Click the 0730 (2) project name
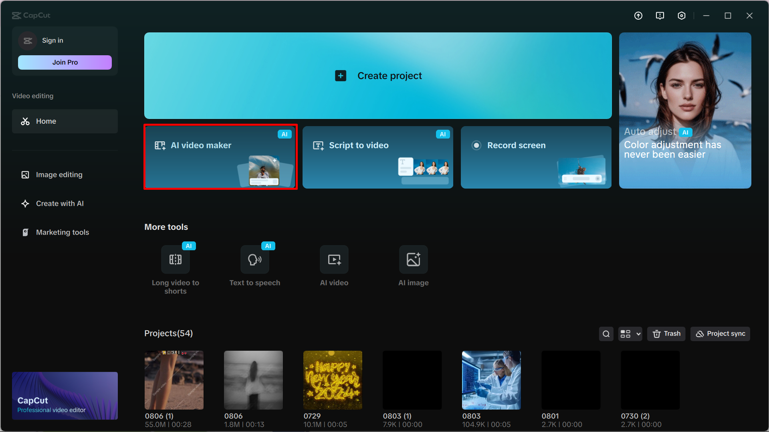 (x=636, y=416)
